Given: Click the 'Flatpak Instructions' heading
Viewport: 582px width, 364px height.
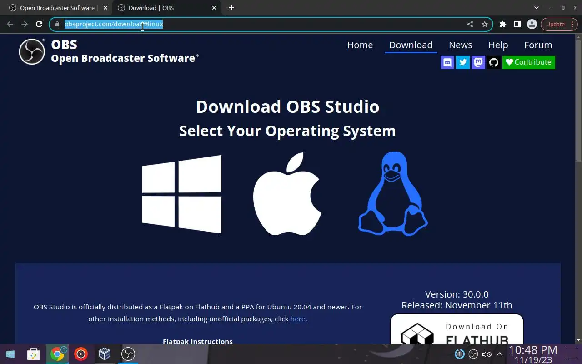Looking at the screenshot, I should click(198, 341).
